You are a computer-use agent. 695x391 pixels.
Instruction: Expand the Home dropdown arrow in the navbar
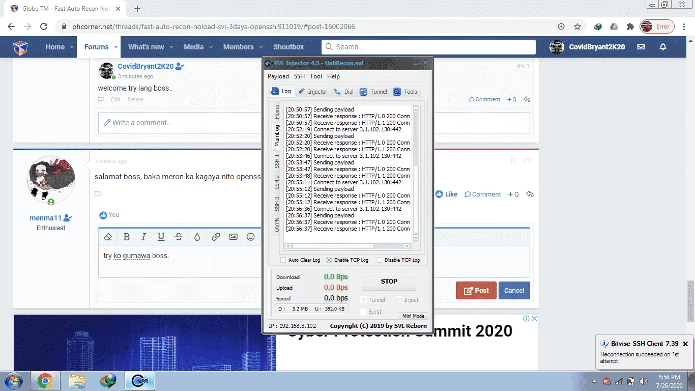click(72, 47)
